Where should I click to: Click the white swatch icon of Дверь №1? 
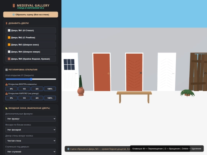9,31
